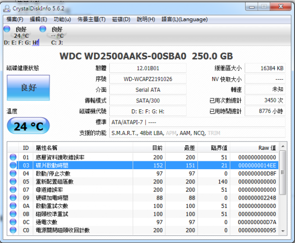
Task: Select the 碟片啟動時間 row
Action: click(x=143, y=165)
